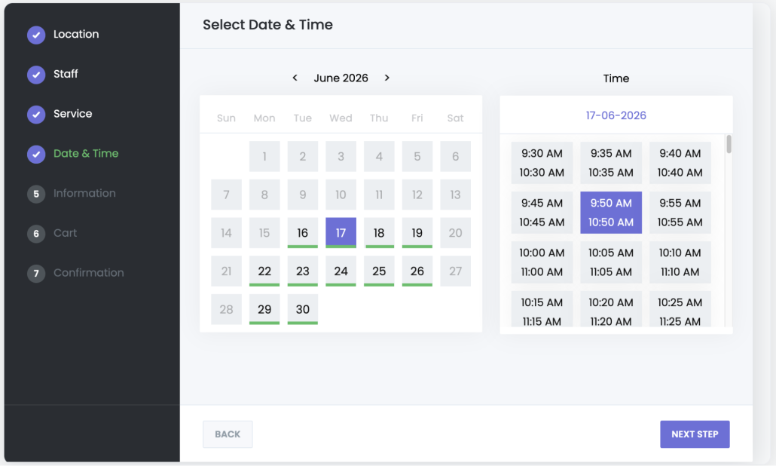Choose the 10:00 AM – 11:00 AM slot
This screenshot has height=466, width=776.
point(542,262)
